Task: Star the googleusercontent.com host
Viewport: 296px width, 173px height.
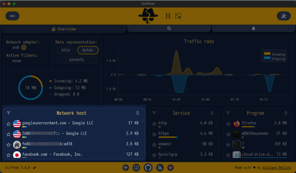Action: pyautogui.click(x=9, y=124)
